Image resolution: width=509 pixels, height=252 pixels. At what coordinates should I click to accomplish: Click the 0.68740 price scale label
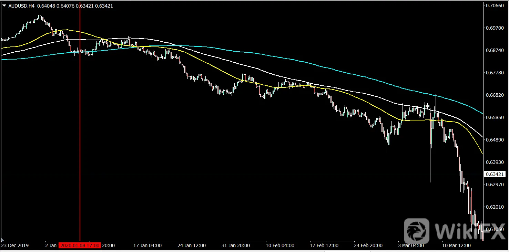coord(495,50)
